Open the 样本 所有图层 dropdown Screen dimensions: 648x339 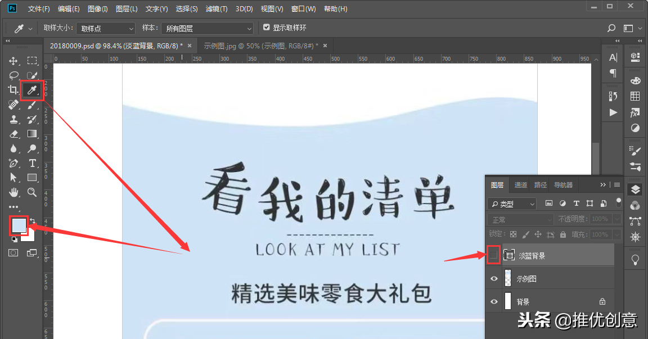pos(207,28)
